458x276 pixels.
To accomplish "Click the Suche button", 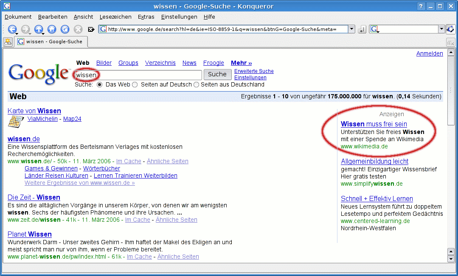I will pyautogui.click(x=217, y=74).
